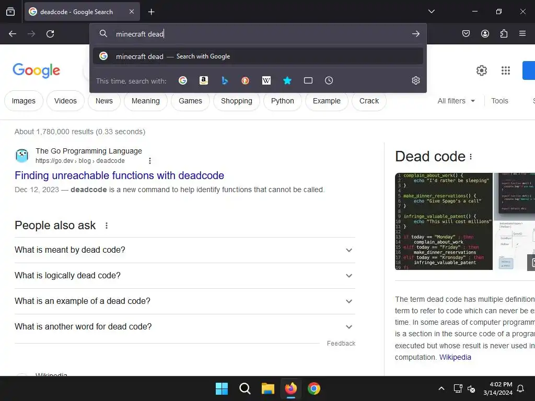Click the Google logo
Viewport: 535px width, 401px height.
[36, 70]
